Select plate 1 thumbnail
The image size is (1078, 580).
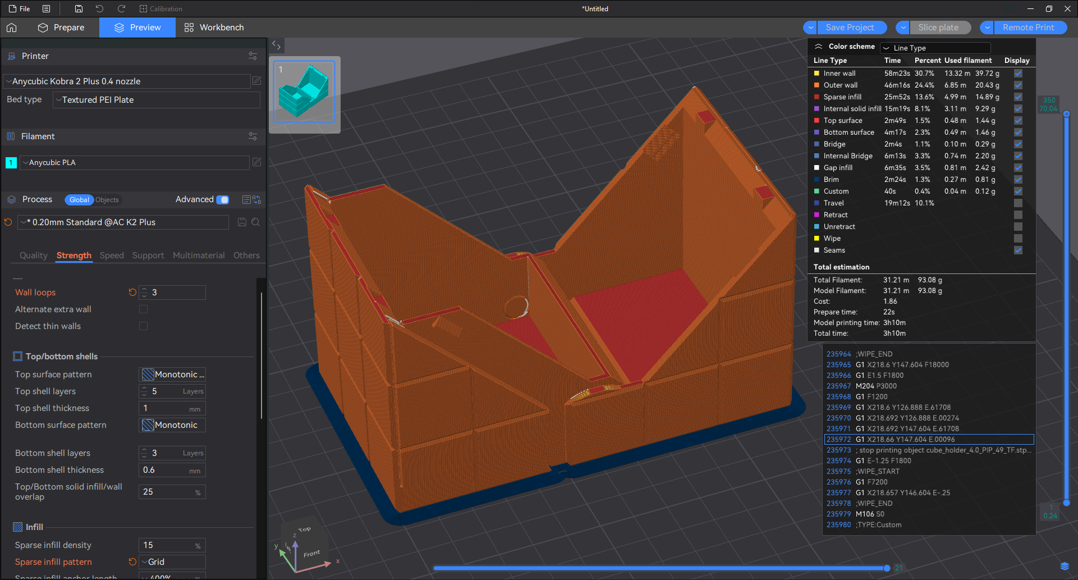[304, 92]
